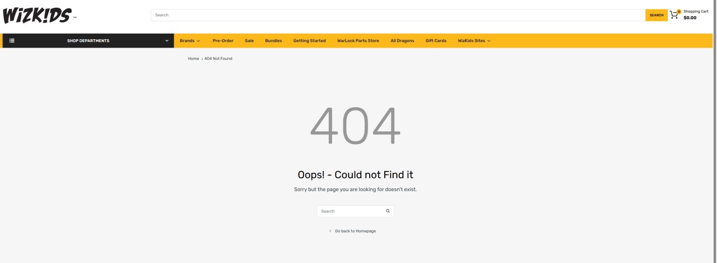Open the All Dragons menu item
717x263 pixels.
(402, 40)
